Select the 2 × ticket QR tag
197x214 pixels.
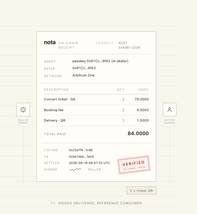pyautogui.click(x=142, y=190)
